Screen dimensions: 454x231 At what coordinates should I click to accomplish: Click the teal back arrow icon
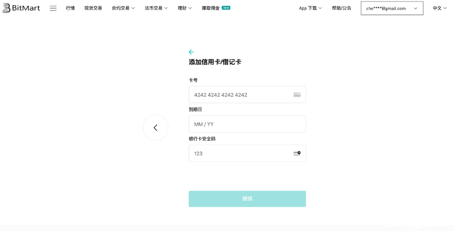[x=191, y=52]
